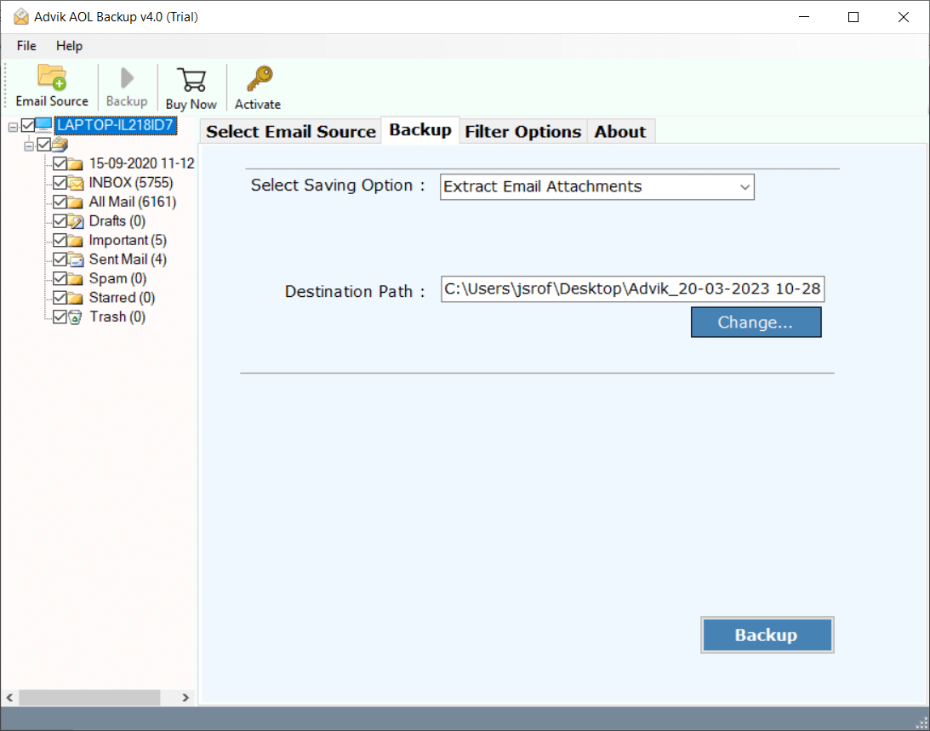Toggle the Trash (0) checkbox
Image resolution: width=930 pixels, height=731 pixels.
60,317
